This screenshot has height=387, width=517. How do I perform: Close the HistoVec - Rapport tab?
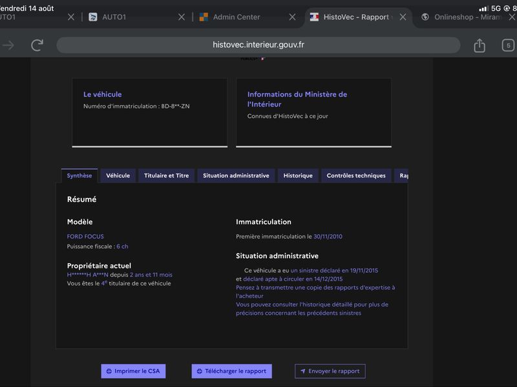(403, 17)
